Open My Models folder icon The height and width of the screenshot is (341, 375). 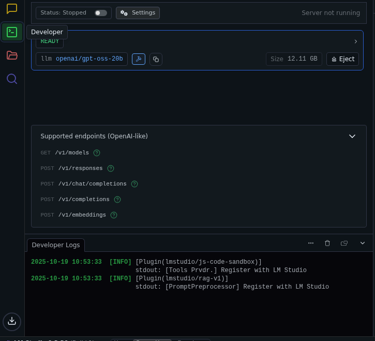(12, 55)
